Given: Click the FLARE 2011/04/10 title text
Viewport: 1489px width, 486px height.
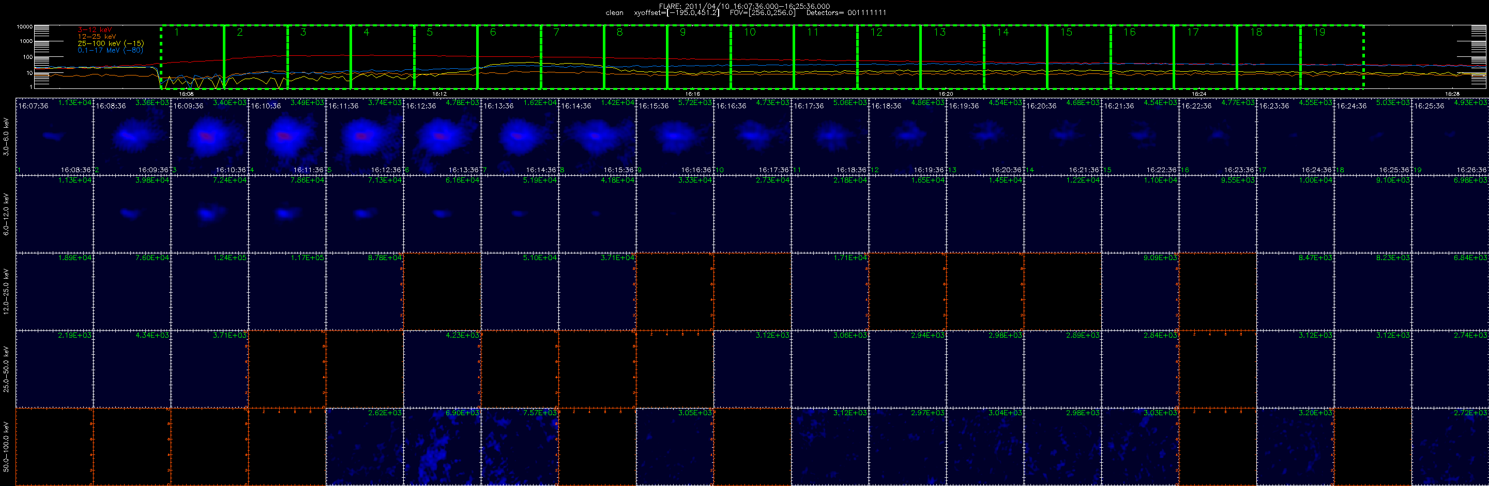Looking at the screenshot, I should click(744, 6).
